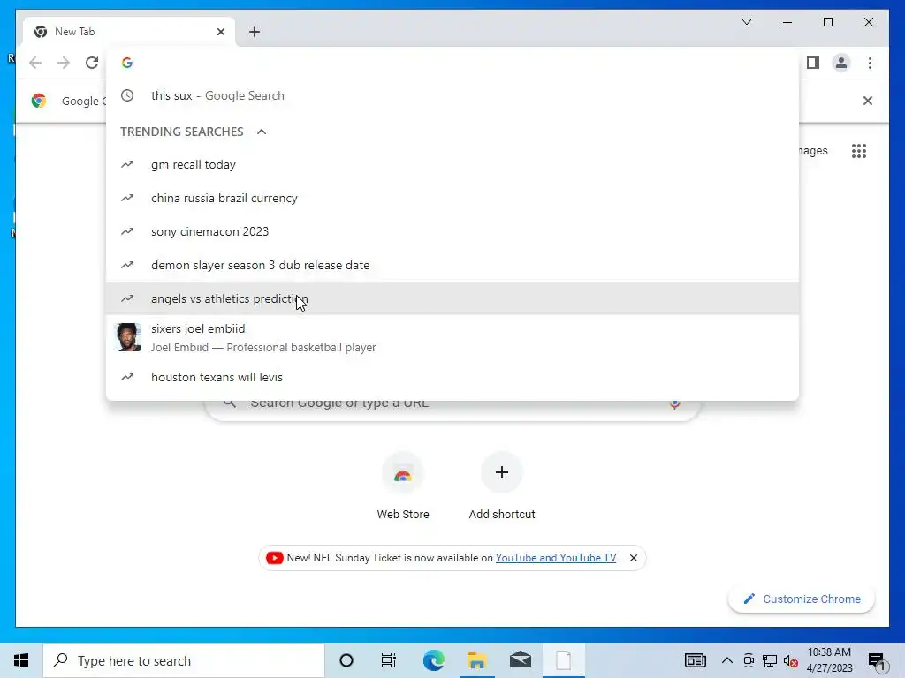Image resolution: width=905 pixels, height=678 pixels.
Task: Click the Chrome forward arrow
Action: [x=64, y=63]
